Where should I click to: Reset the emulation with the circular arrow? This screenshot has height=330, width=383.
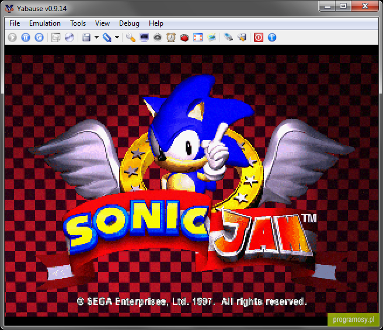click(x=39, y=37)
